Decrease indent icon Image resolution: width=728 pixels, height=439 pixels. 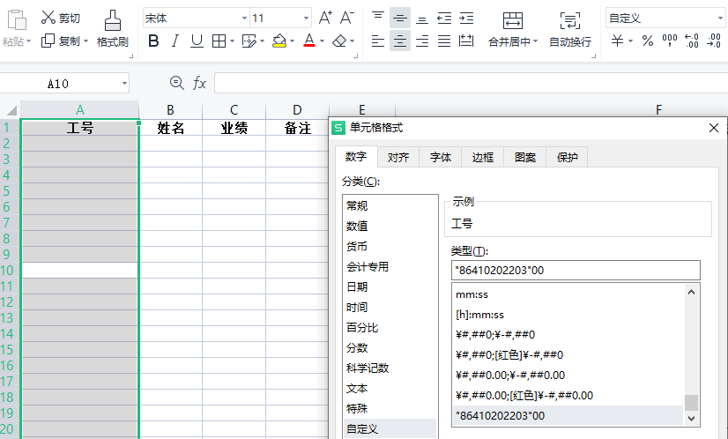click(x=444, y=19)
